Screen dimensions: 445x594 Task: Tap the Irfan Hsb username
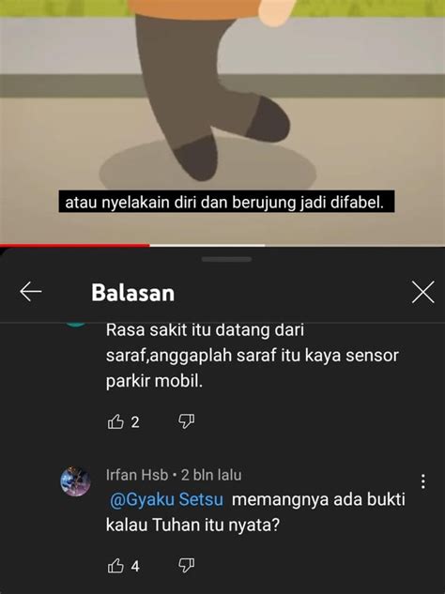(x=137, y=475)
